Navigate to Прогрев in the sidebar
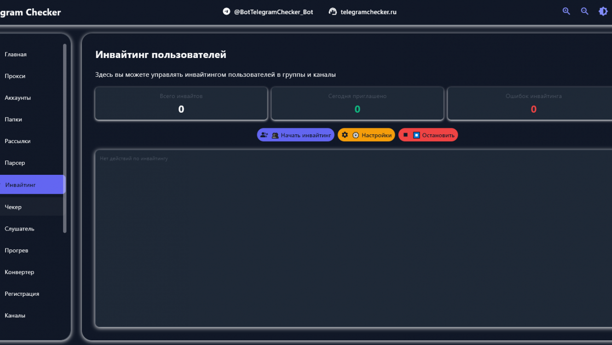Screen dimensions: 612x345 [17, 250]
